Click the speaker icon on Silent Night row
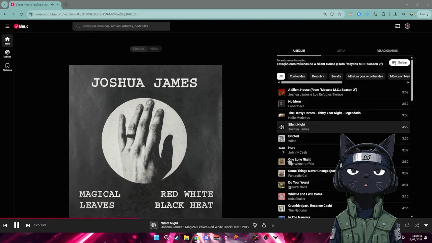The height and width of the screenshot is (243, 432). 281,127
